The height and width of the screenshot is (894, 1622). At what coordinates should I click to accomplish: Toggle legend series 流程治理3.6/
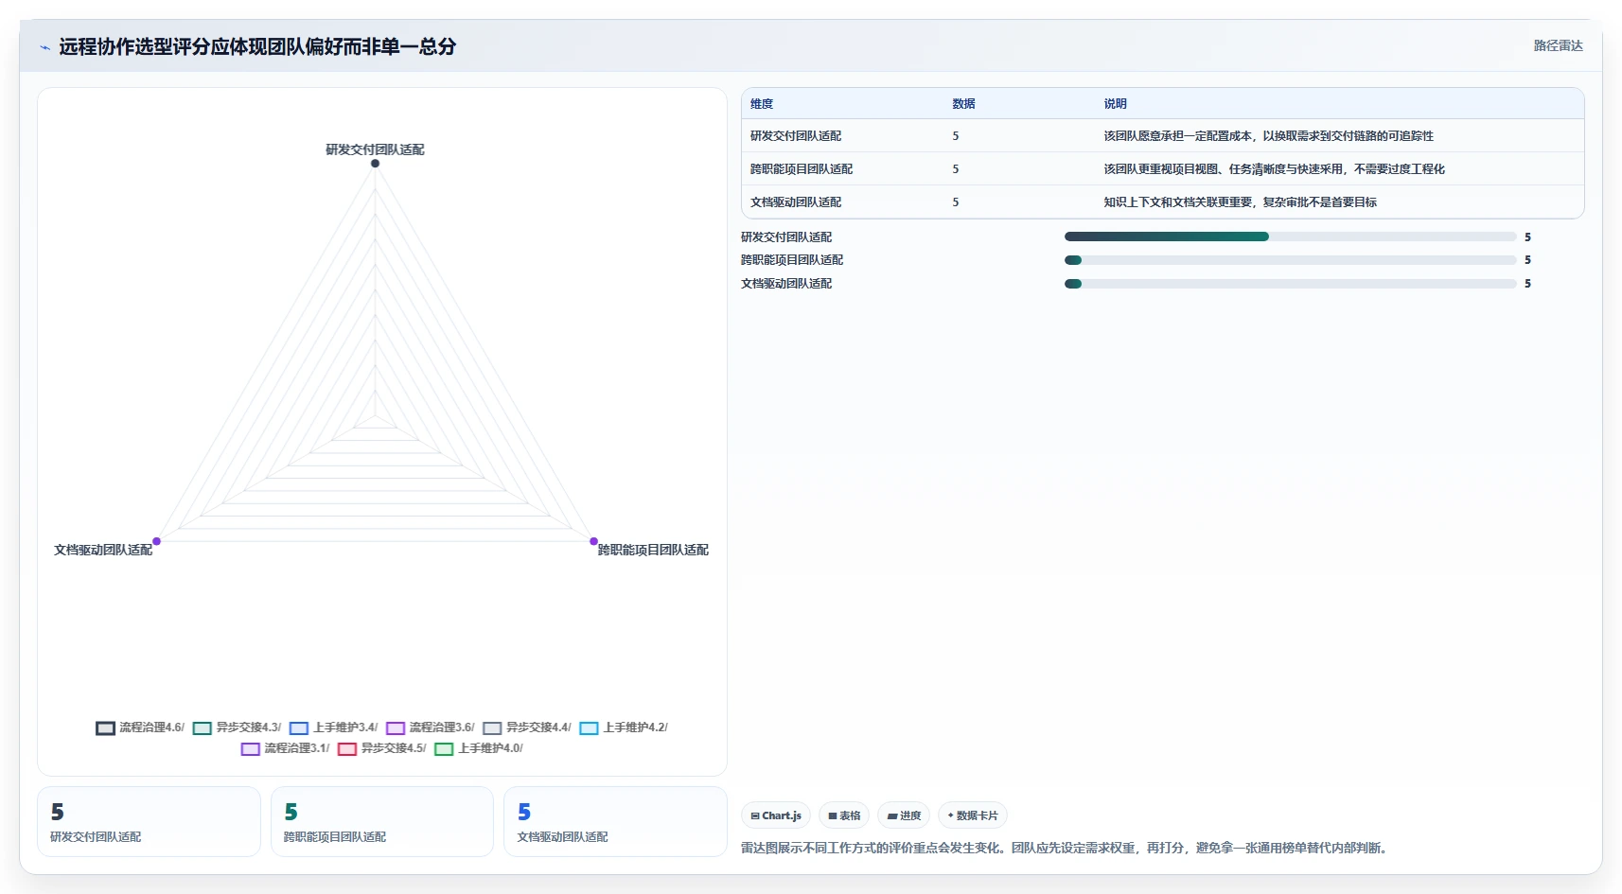[x=431, y=727]
